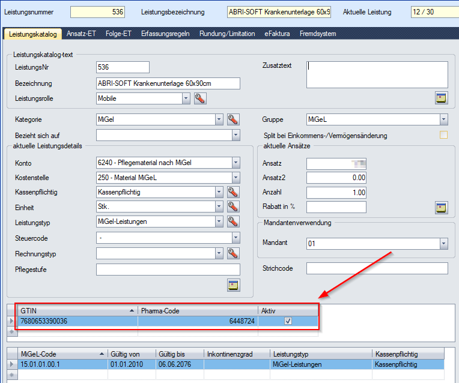Select the MiGeL-Code cell 15.01.01.00.1
This screenshot has height=383, width=459.
(x=62, y=364)
